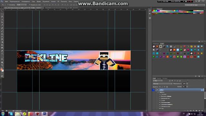Open the collapsed Actions panel icon

[x=150, y=14]
